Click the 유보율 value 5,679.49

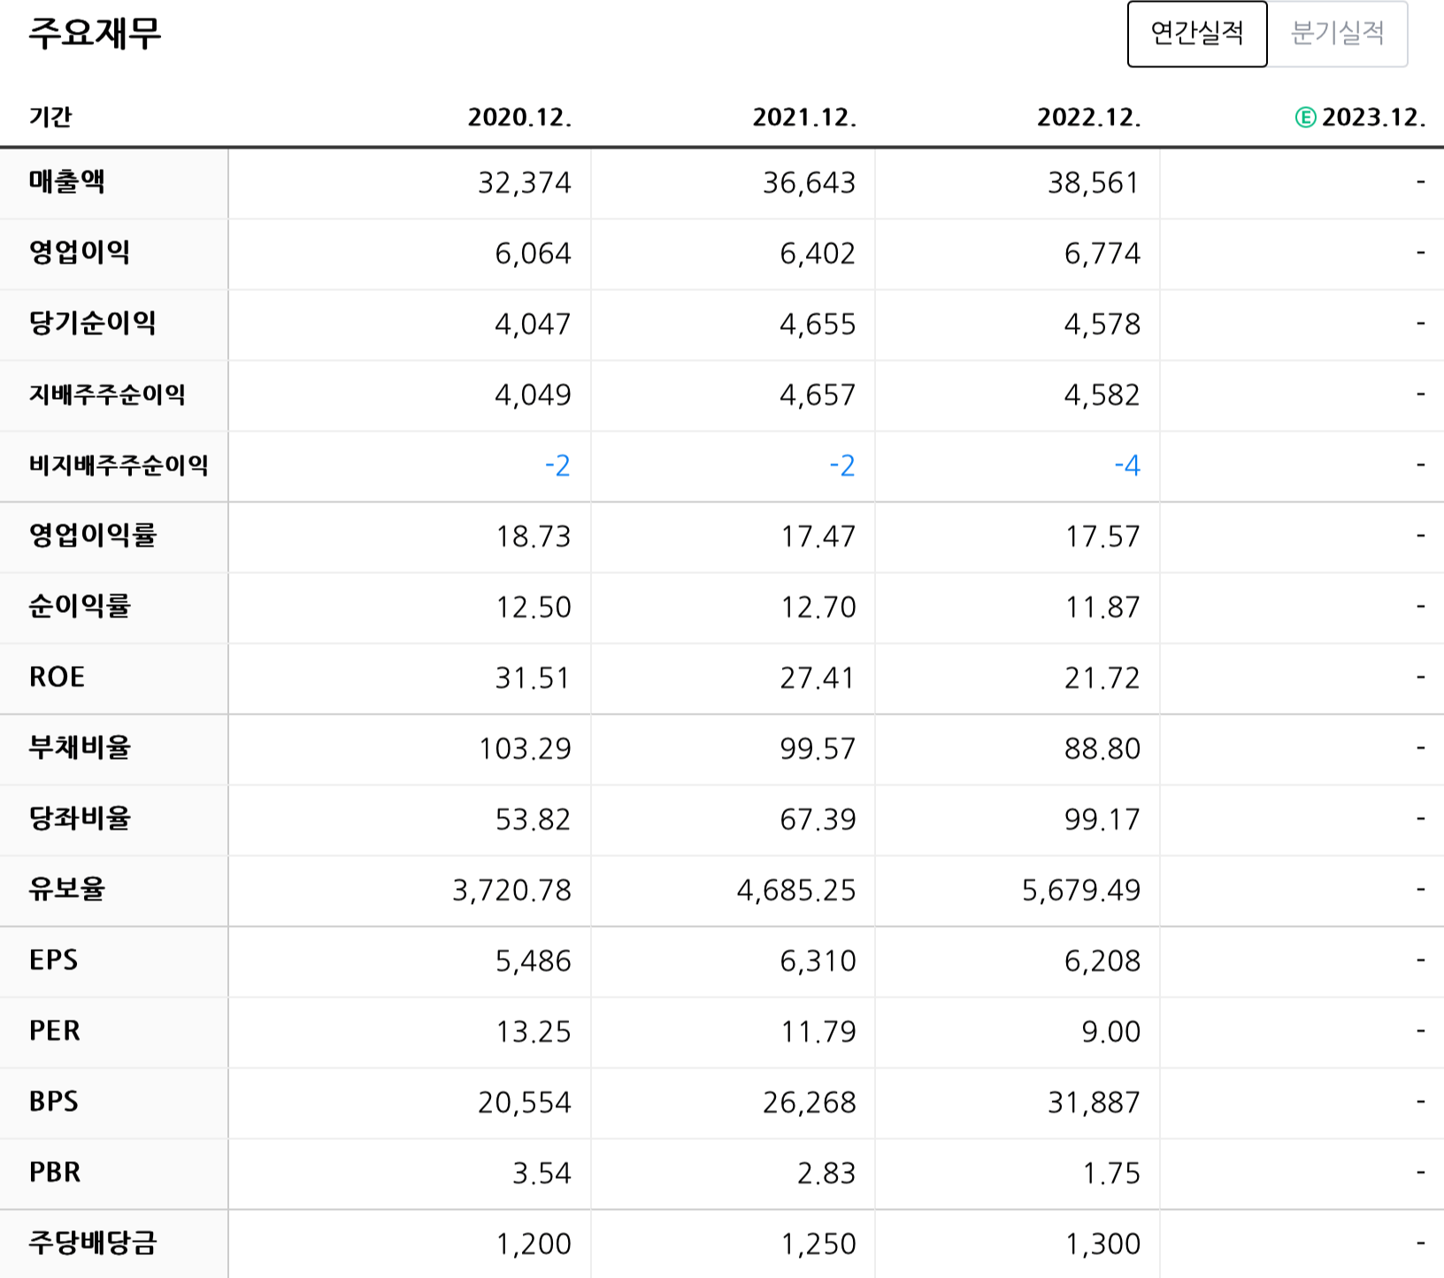click(1082, 891)
